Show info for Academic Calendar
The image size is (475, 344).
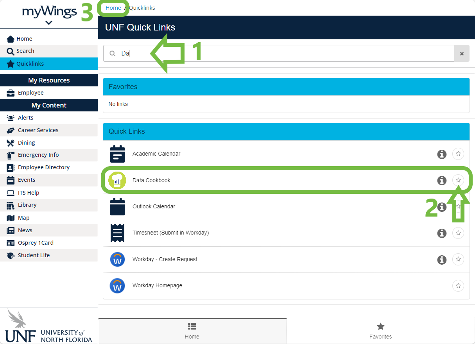point(442,154)
